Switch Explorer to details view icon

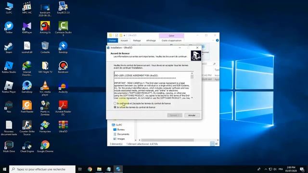coord(212,144)
